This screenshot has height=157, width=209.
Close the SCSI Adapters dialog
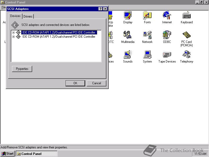tap(105, 9)
